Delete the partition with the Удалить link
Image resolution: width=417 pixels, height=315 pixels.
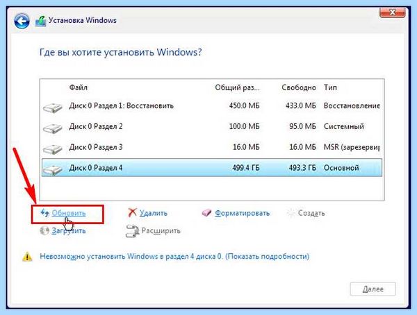pyautogui.click(x=154, y=213)
